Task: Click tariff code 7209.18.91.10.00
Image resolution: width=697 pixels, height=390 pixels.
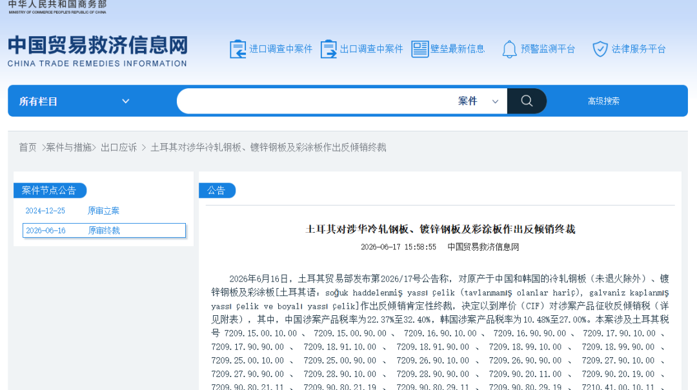Action: [339, 347]
